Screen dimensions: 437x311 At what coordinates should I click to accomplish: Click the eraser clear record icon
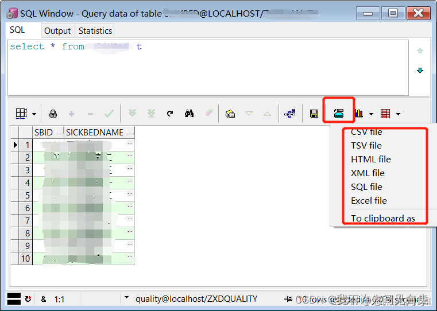point(209,112)
